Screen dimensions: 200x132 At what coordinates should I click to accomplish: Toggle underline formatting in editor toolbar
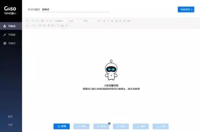[112, 21]
